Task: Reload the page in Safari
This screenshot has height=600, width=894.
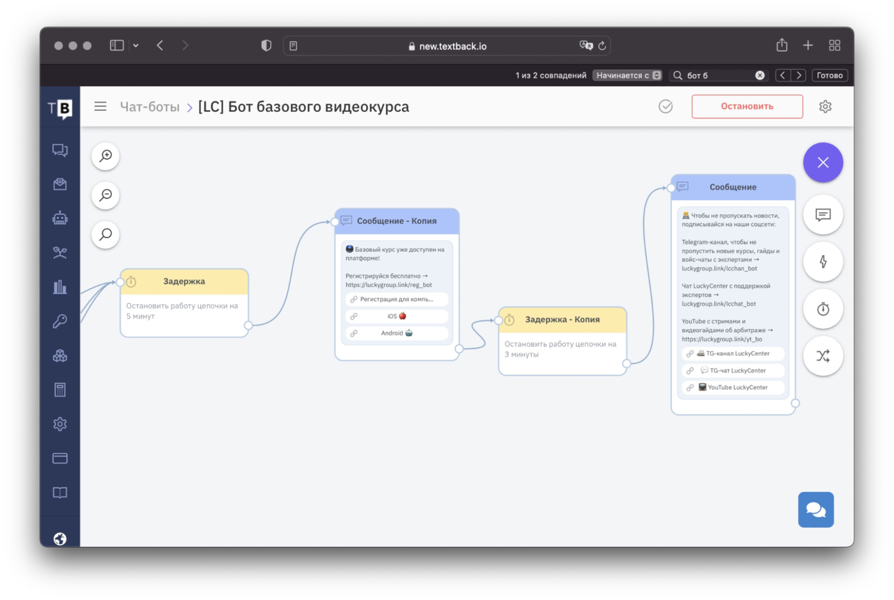Action: [602, 46]
